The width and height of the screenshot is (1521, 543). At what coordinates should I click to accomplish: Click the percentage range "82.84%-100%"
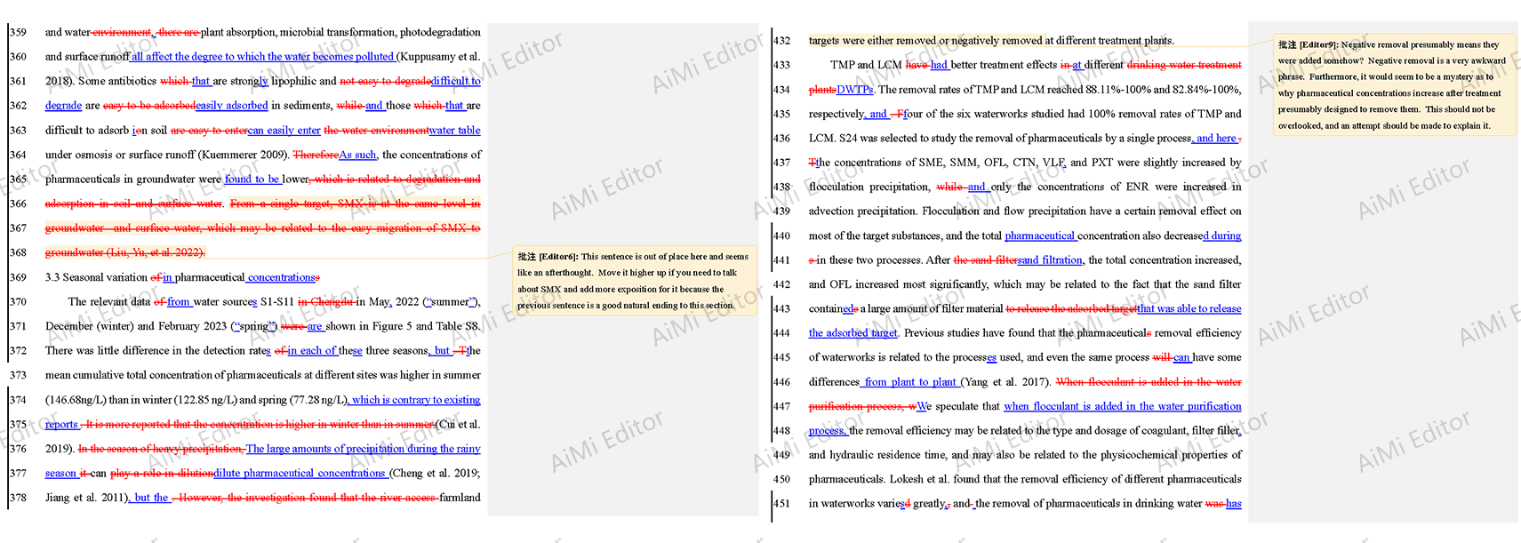(1206, 90)
